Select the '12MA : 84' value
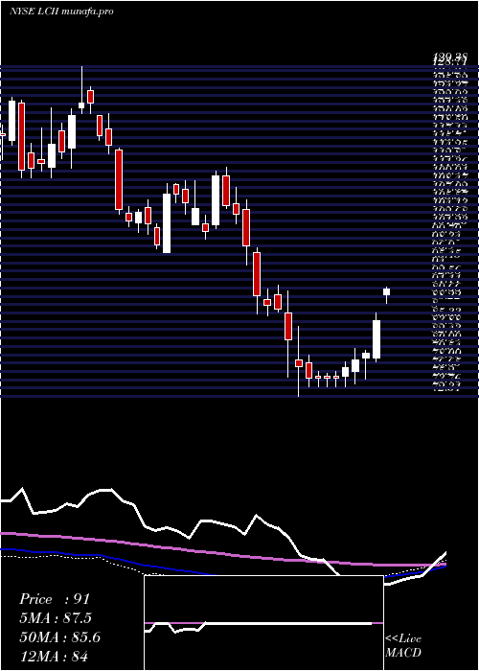479x671 pixels. 54,657
